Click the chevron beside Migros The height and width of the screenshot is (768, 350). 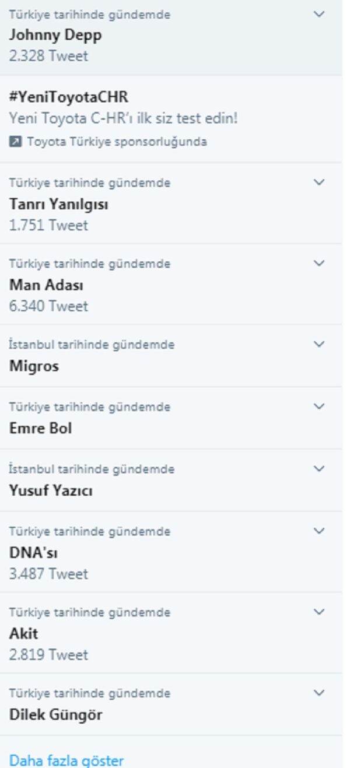tap(318, 345)
